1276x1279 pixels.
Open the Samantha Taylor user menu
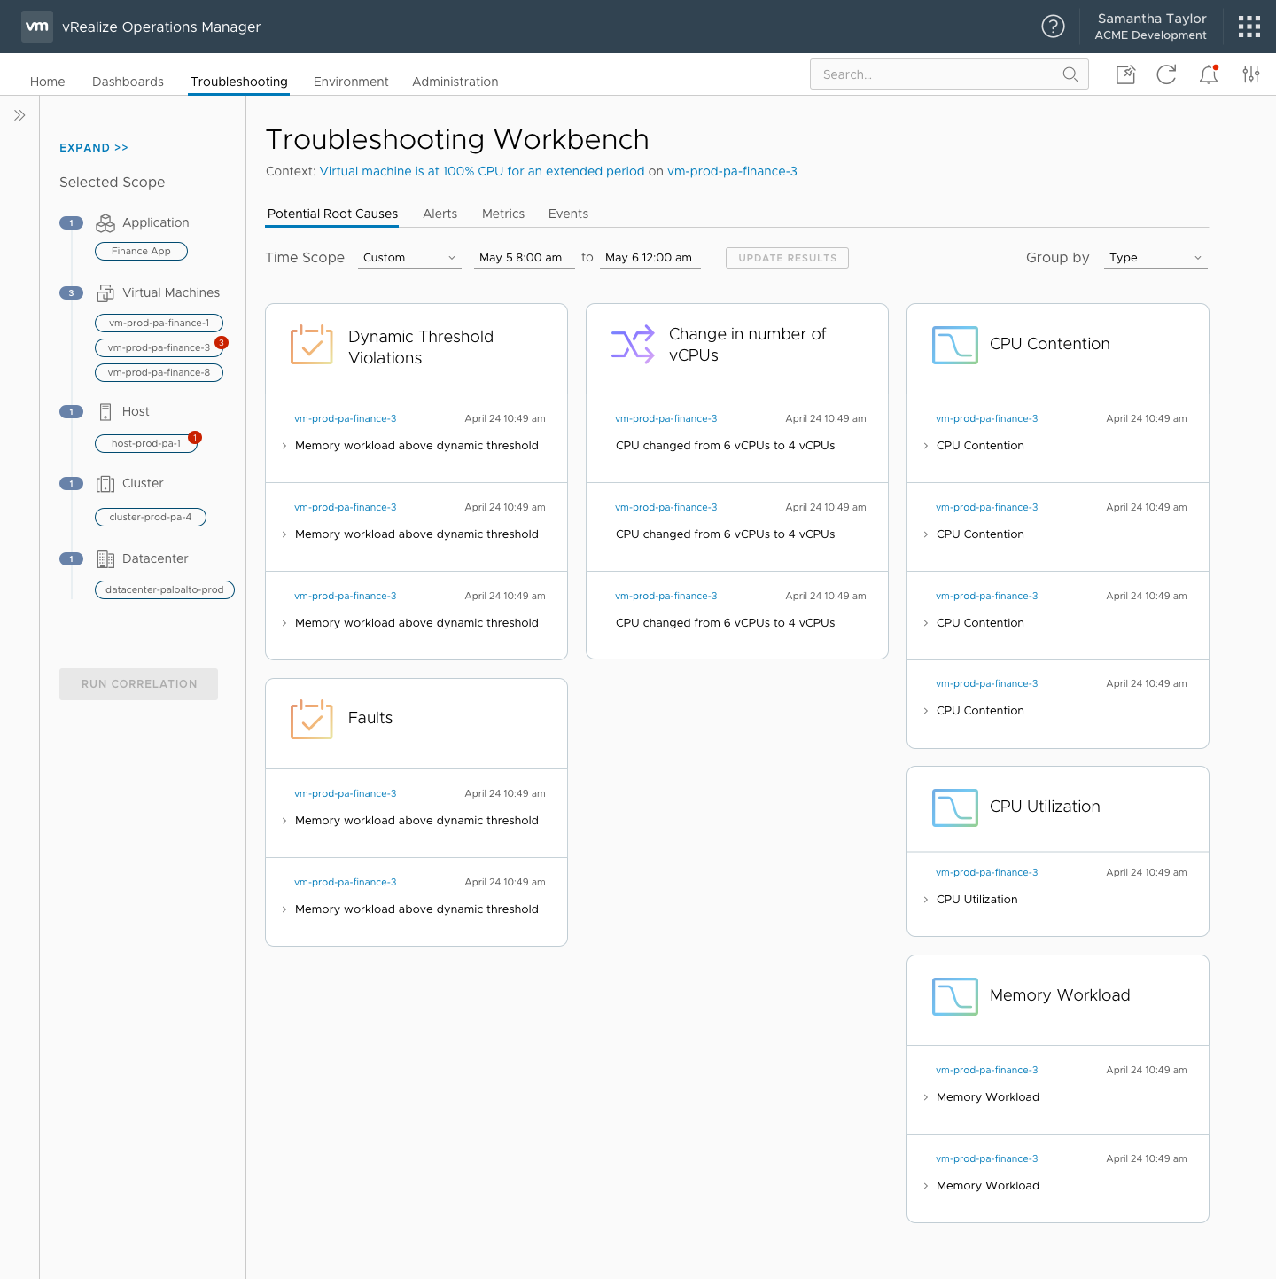1151,27
